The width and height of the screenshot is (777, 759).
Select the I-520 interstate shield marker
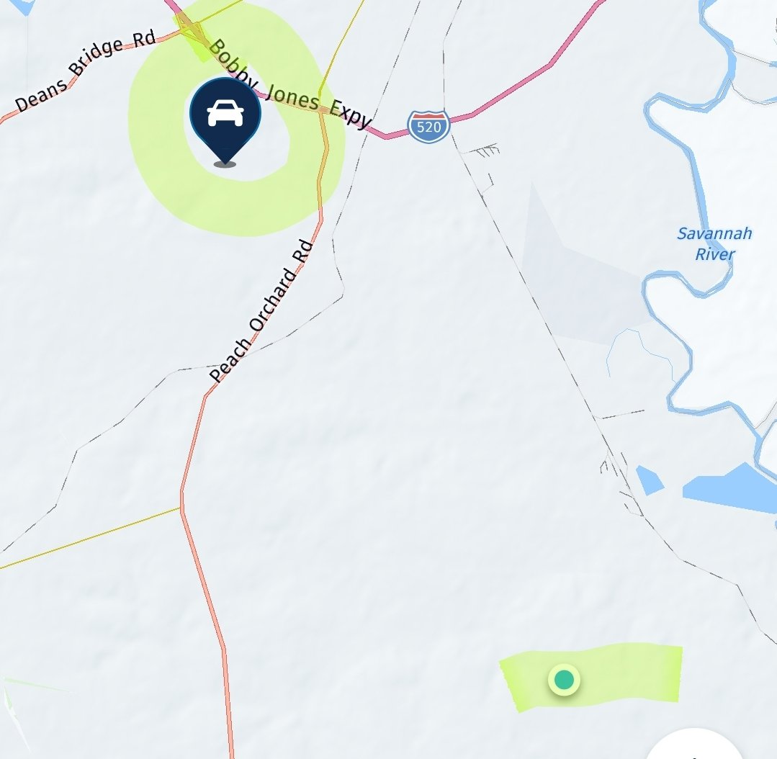click(428, 127)
